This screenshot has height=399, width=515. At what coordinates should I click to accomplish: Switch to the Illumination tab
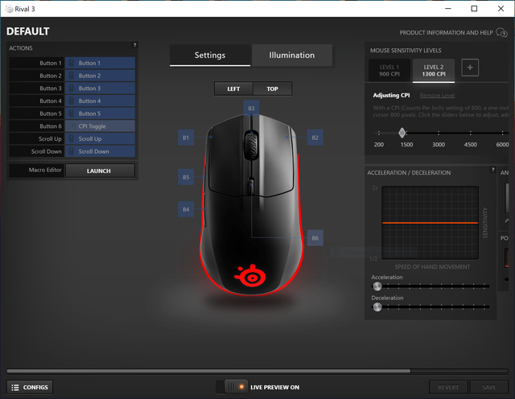tap(292, 56)
